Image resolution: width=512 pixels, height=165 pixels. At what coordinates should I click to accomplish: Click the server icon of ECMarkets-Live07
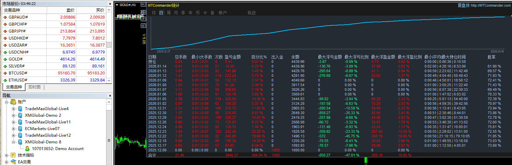[x=20, y=129]
